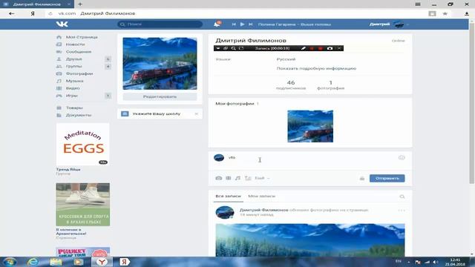Open the notifications bell icon
This screenshot has width=475, height=267.
click(x=217, y=24)
